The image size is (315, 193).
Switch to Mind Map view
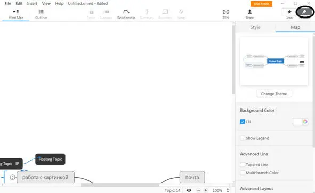click(16, 14)
